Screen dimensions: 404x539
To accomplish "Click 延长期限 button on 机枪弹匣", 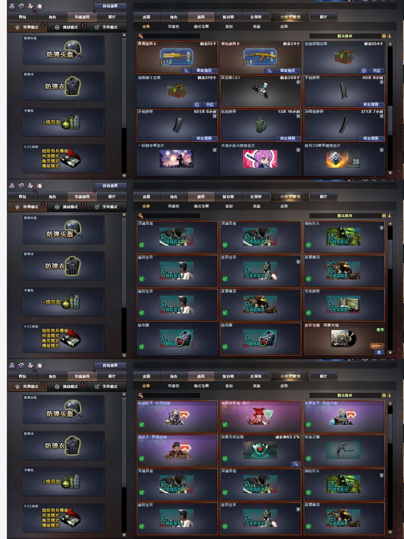I will point(288,138).
